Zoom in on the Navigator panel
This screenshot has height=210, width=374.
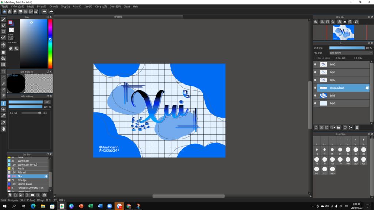click(x=322, y=22)
